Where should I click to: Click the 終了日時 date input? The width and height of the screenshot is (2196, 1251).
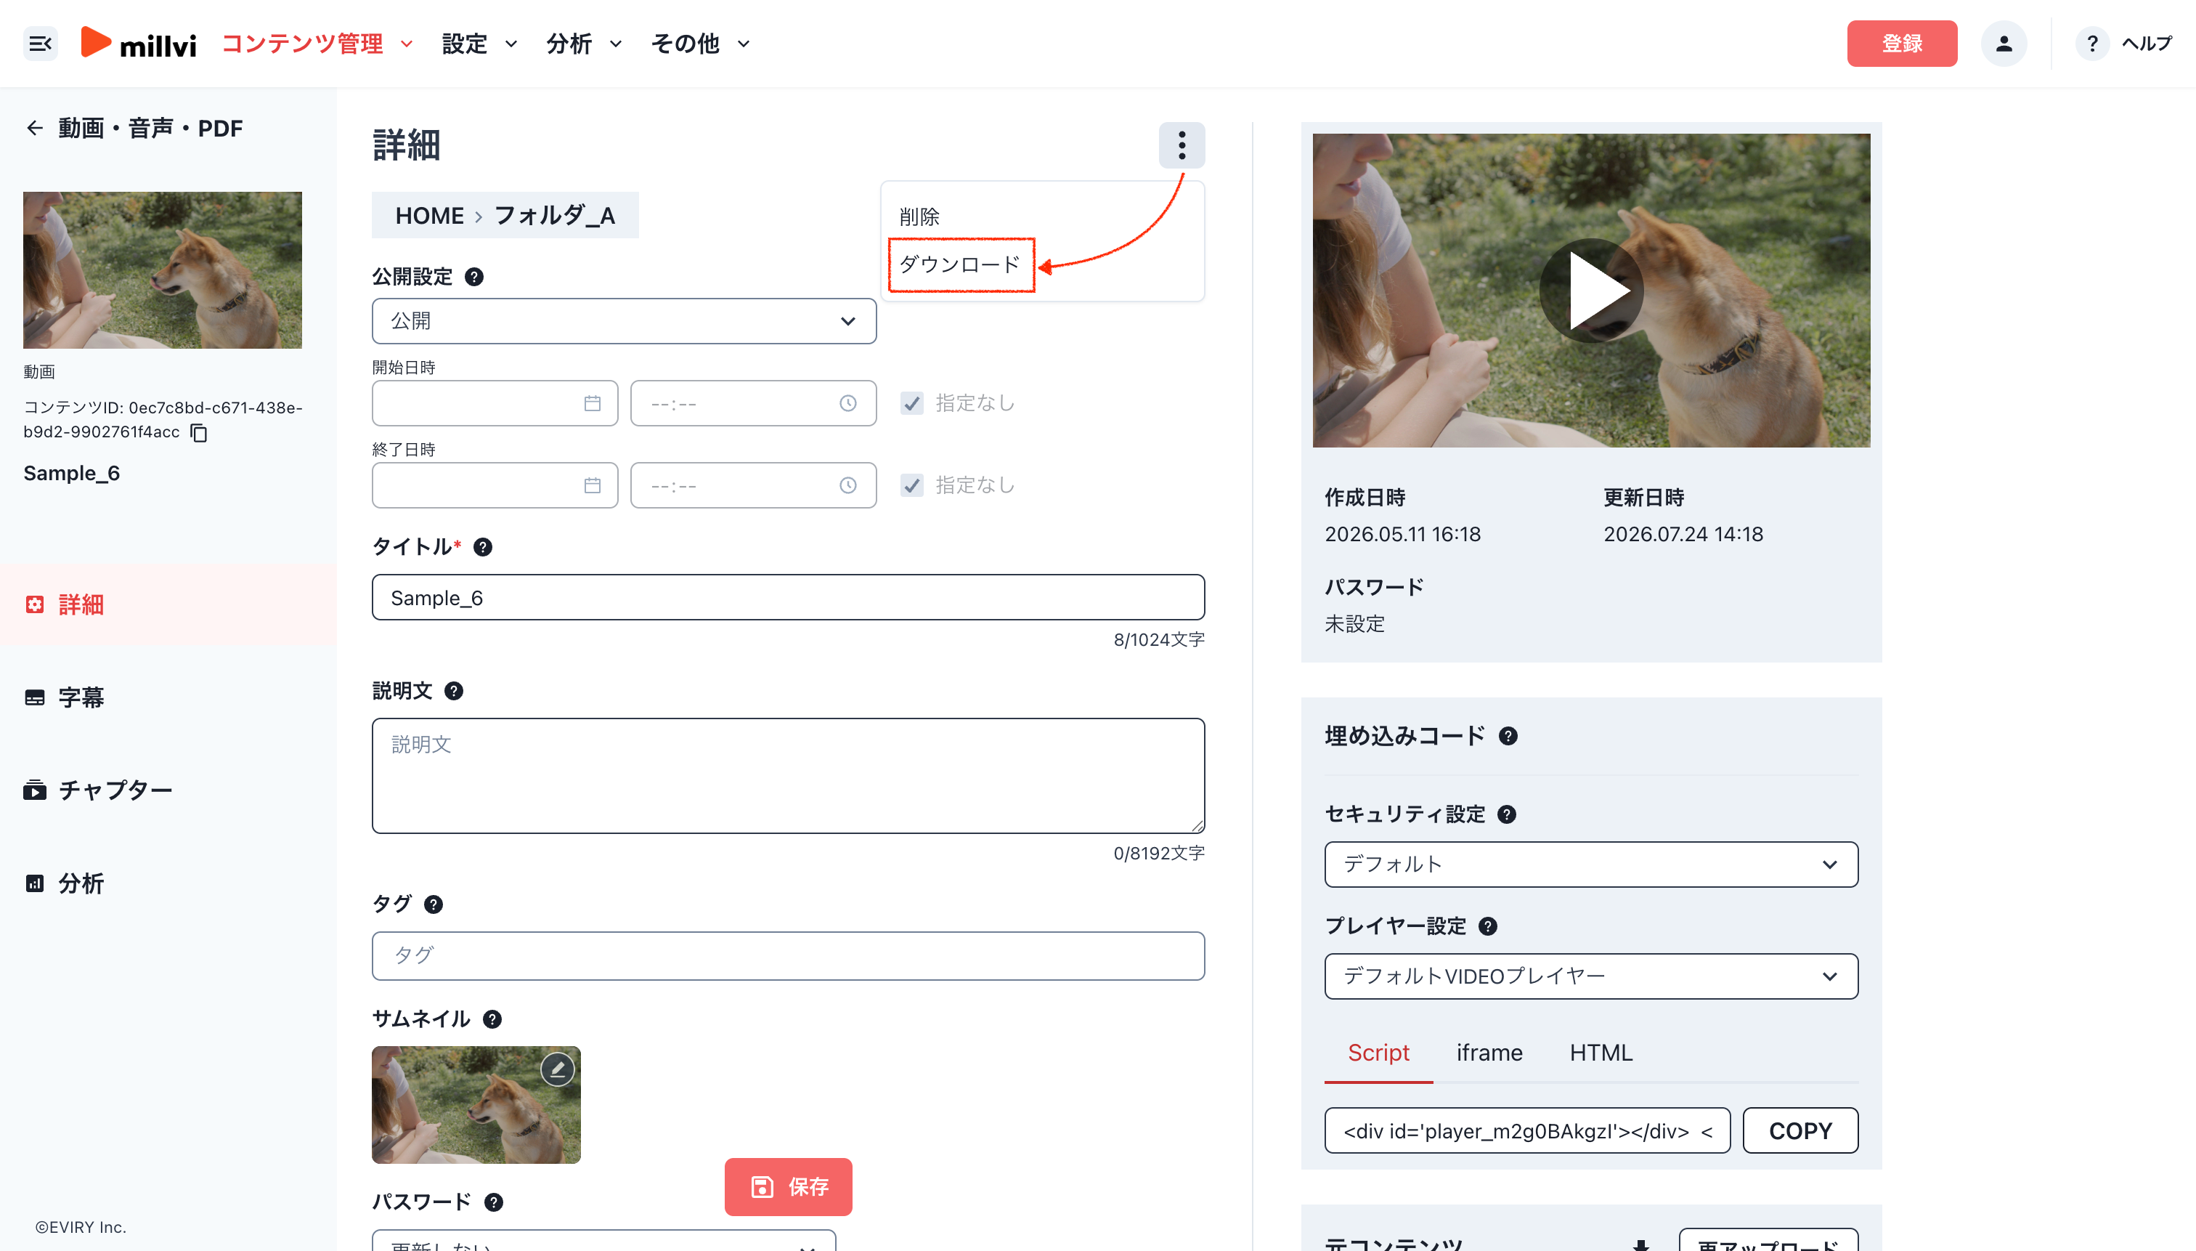tap(495, 485)
